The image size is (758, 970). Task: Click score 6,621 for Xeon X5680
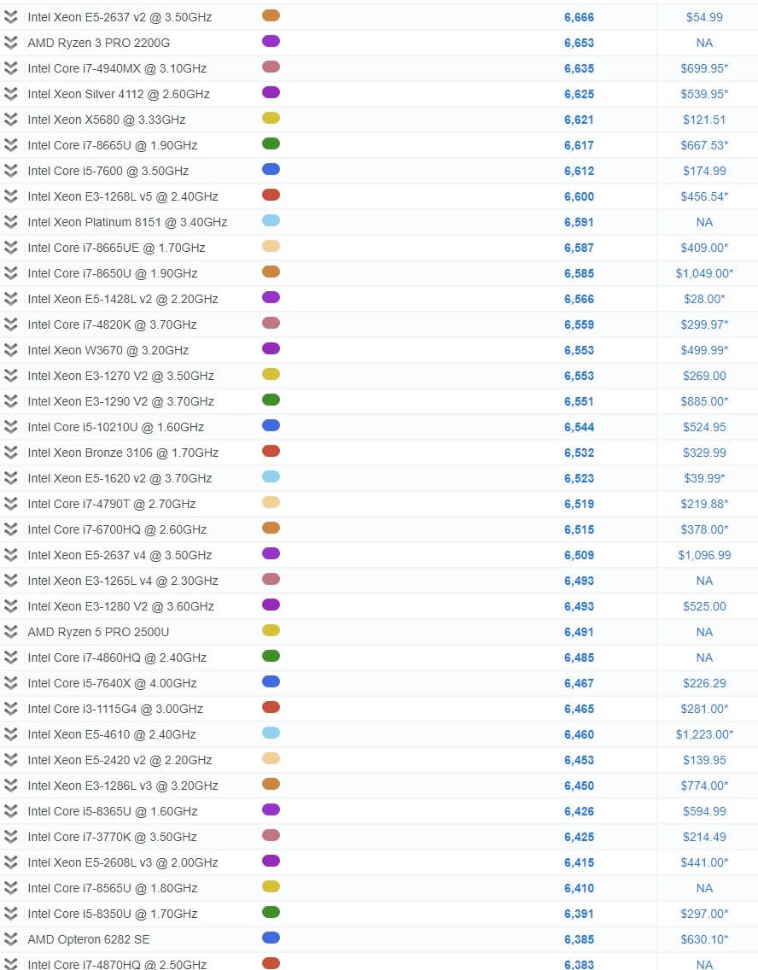pos(579,120)
